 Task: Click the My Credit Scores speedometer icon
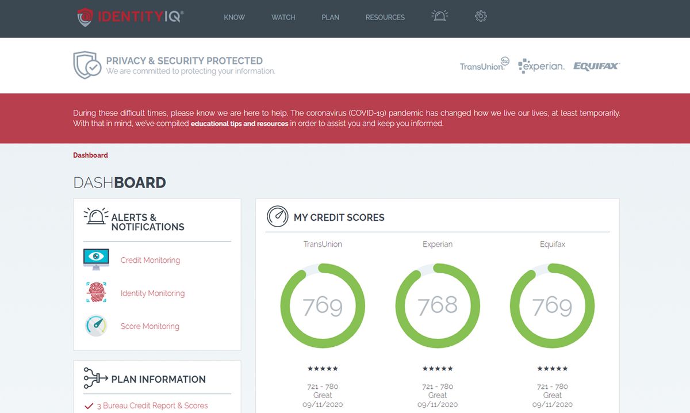click(x=278, y=217)
